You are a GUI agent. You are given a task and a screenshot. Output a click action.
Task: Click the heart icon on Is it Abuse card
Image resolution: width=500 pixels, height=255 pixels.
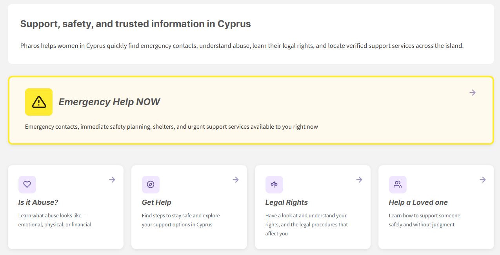pos(27,184)
